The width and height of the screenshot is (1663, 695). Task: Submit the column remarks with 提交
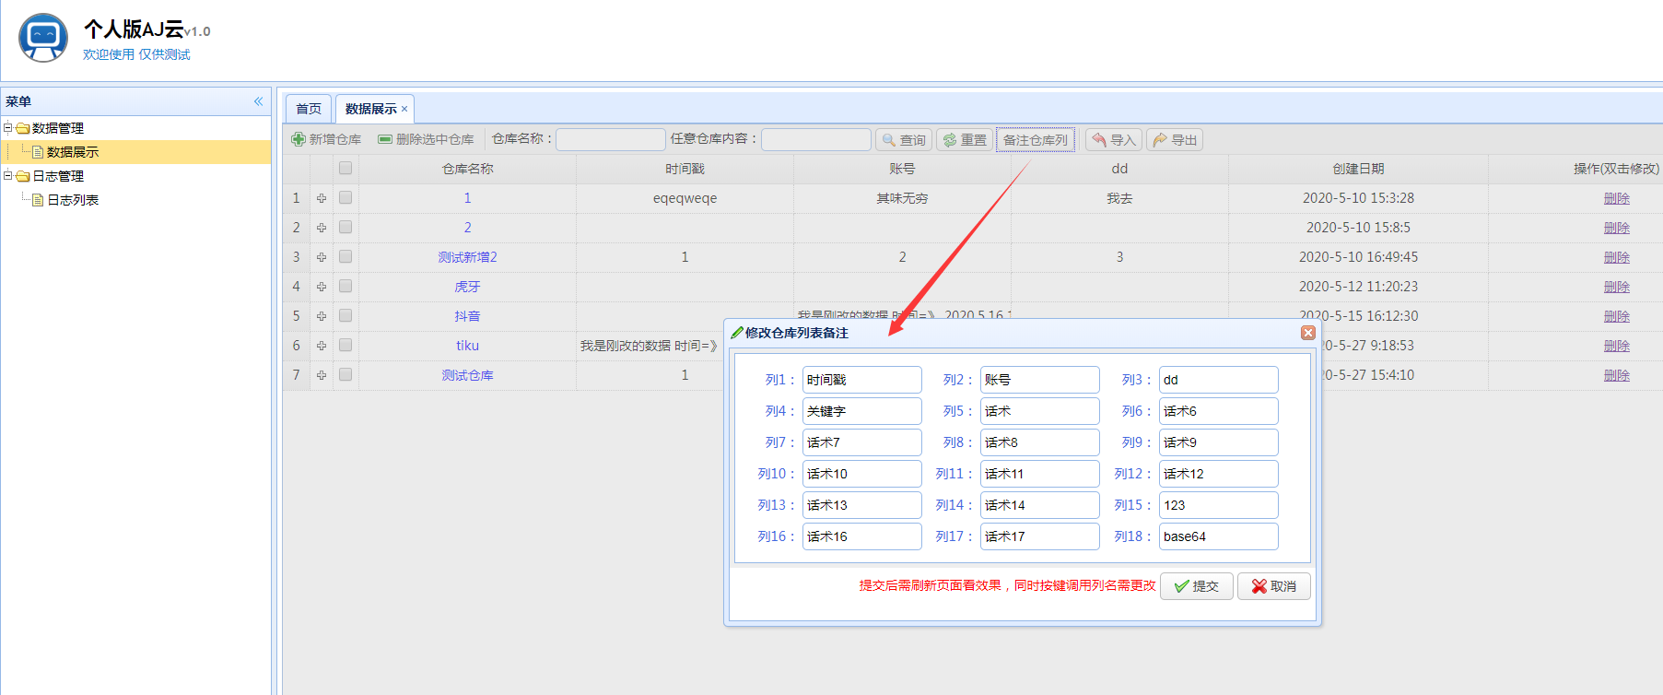coord(1197,586)
